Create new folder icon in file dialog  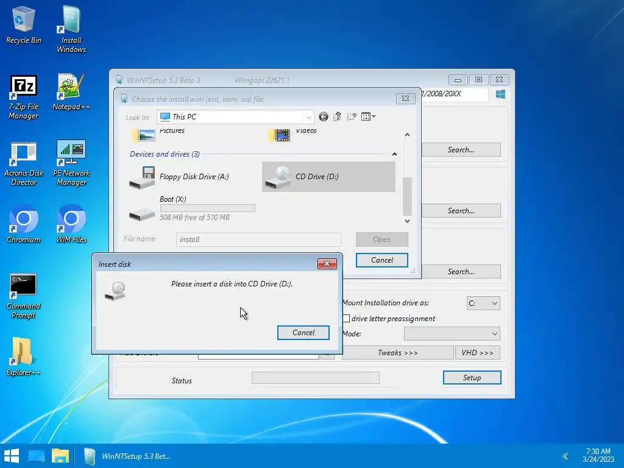coord(352,116)
